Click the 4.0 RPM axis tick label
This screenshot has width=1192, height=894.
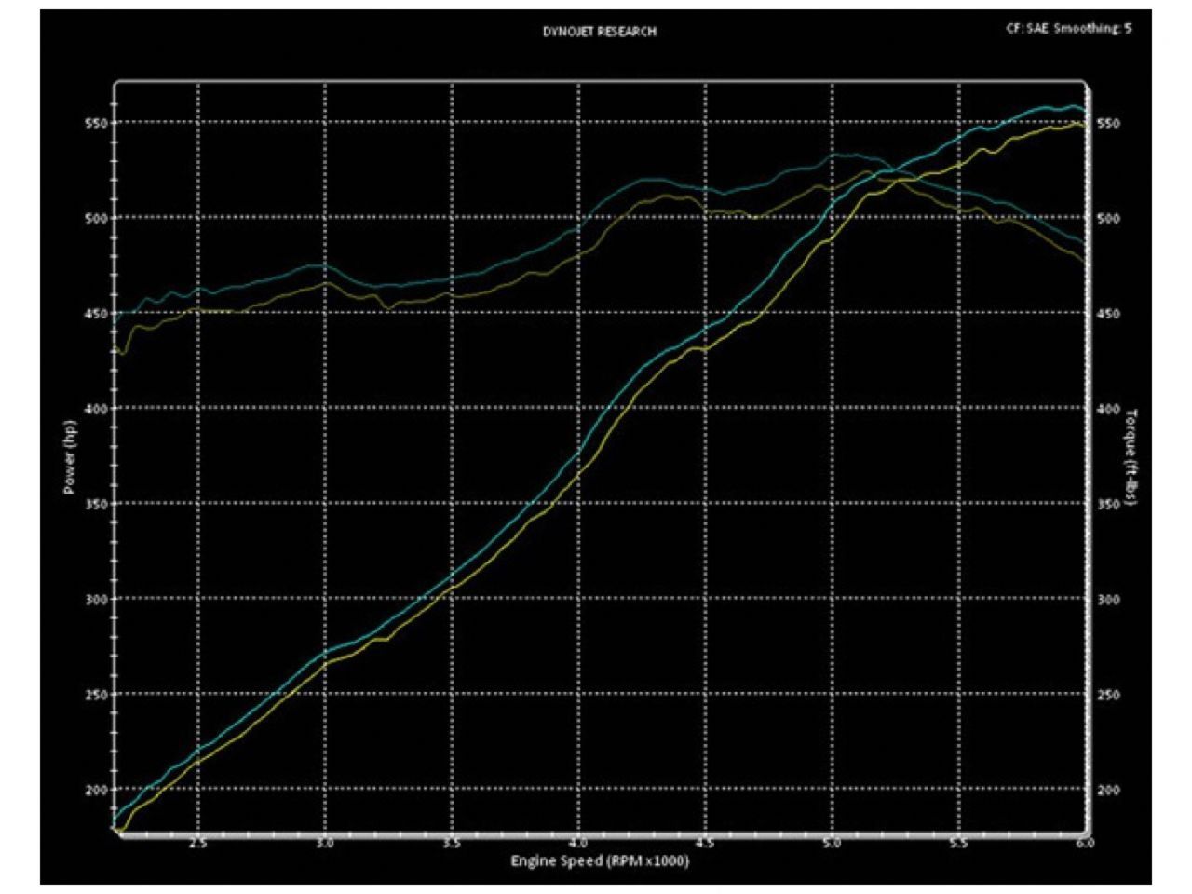coord(578,843)
